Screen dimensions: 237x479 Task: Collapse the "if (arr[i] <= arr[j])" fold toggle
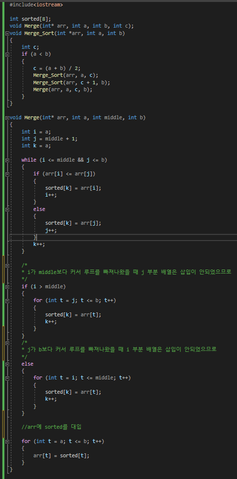click(x=7, y=174)
